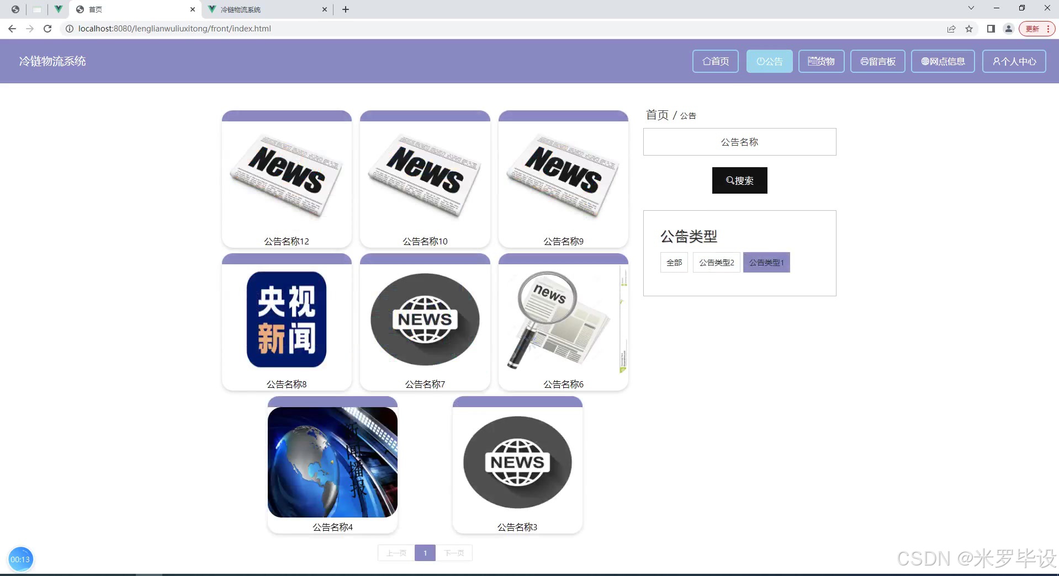Click the black 搜索 search button
Viewport: 1059px width, 576px height.
pos(739,180)
